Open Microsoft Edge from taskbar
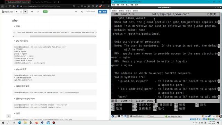This screenshot has height=125, width=222. point(19,123)
